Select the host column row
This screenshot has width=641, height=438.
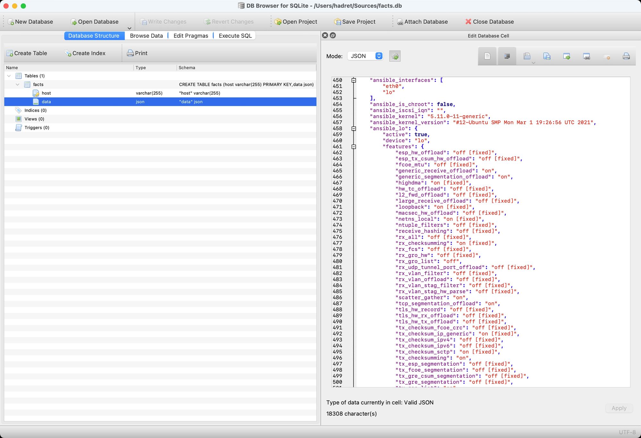(46, 93)
